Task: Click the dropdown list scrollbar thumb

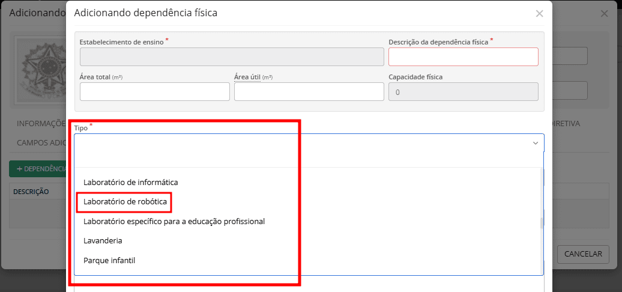Action: coord(542,224)
